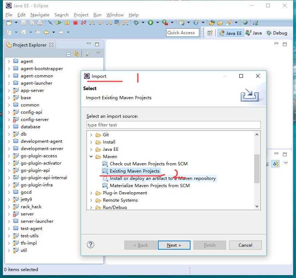Toggle Link with Editor in Project Explorer
Viewport: 296px width, 278px height.
click(76, 54)
